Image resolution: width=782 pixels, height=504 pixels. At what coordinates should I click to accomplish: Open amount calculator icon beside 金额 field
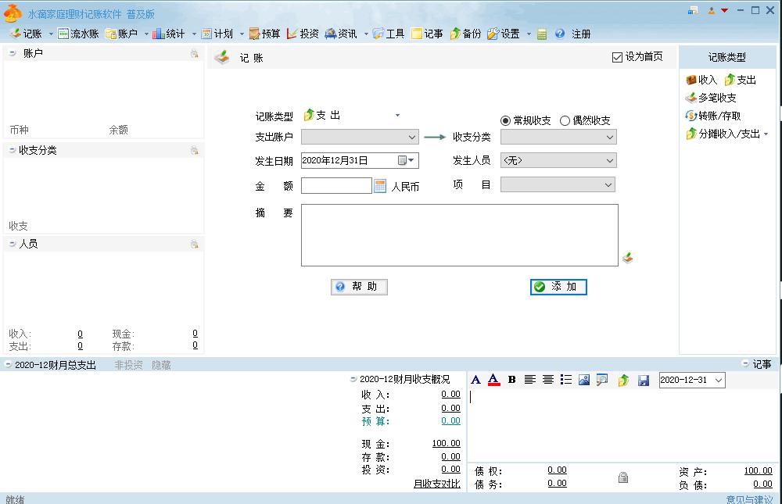coord(380,186)
